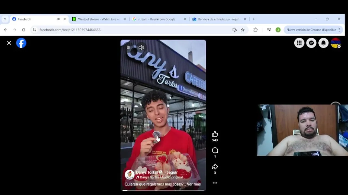This screenshot has height=195, width=348.
Task: Open the Chrome extensions puzzle icon
Action: pyautogui.click(x=255, y=30)
